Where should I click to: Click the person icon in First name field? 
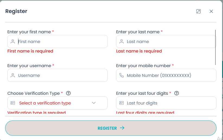tap(13, 42)
